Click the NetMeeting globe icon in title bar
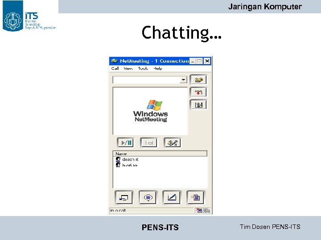This screenshot has height=240, width=321. click(114, 61)
